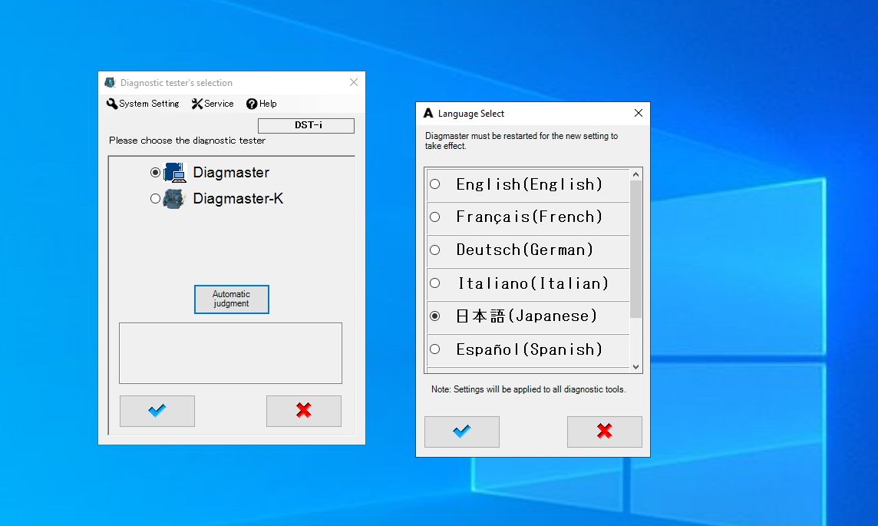
Task: Click the question mark icon beside Help
Action: [x=252, y=104]
